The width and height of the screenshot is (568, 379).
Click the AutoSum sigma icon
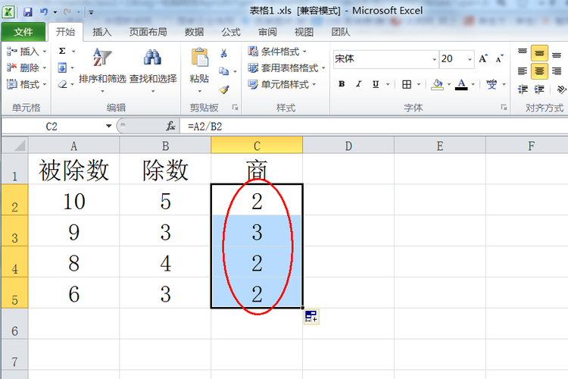click(x=62, y=51)
